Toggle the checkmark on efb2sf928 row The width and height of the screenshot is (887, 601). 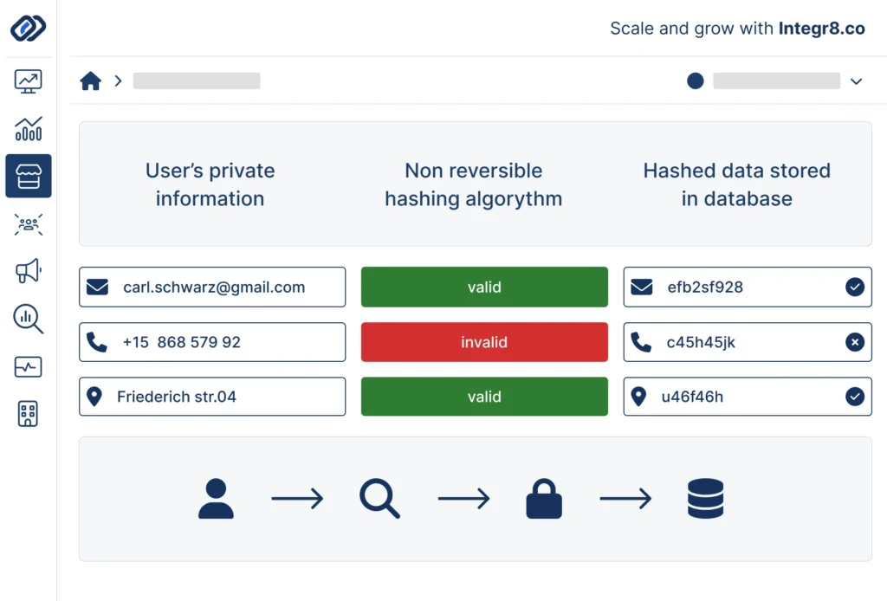[855, 288]
